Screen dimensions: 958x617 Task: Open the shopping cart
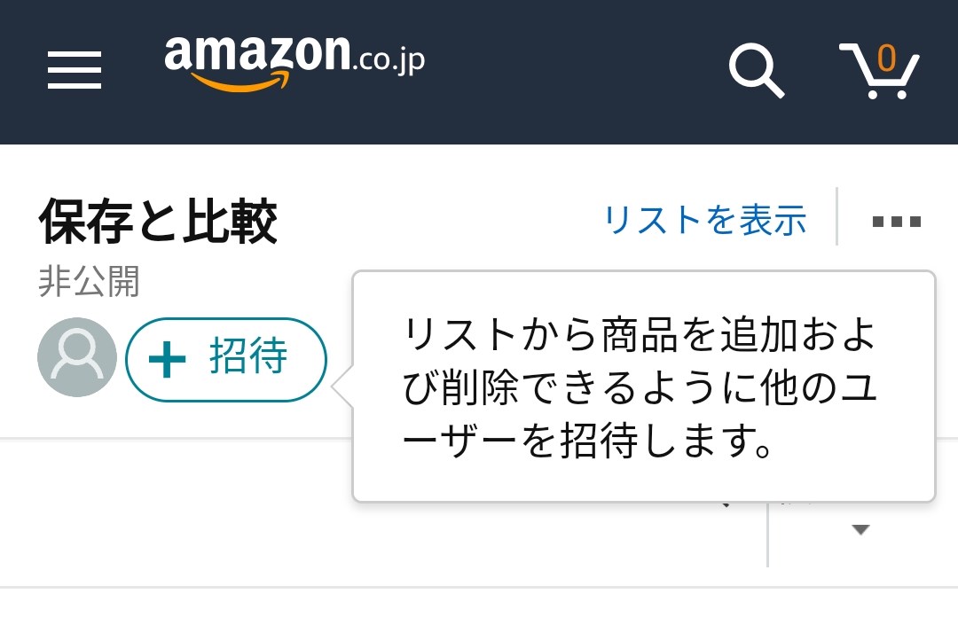(879, 71)
